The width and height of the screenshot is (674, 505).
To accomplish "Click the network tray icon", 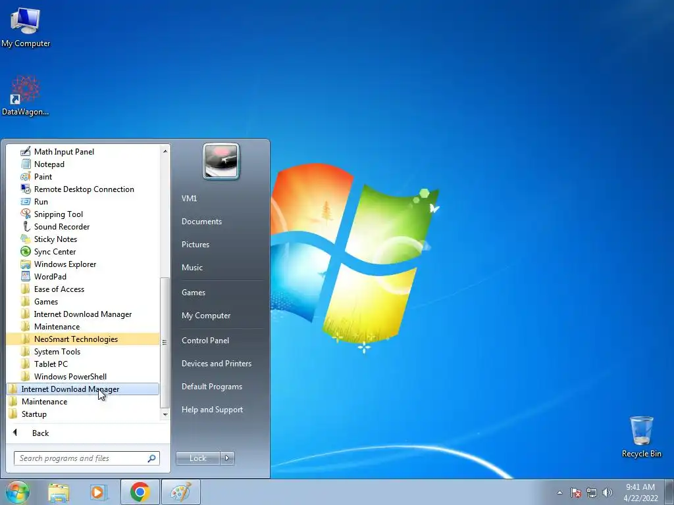I will coord(592,493).
